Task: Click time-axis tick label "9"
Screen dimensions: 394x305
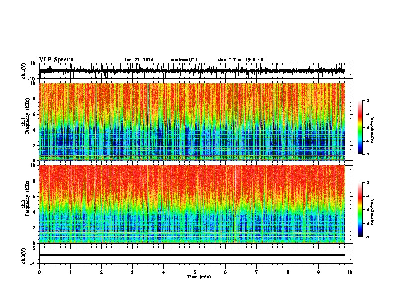Action: [x=318, y=272]
